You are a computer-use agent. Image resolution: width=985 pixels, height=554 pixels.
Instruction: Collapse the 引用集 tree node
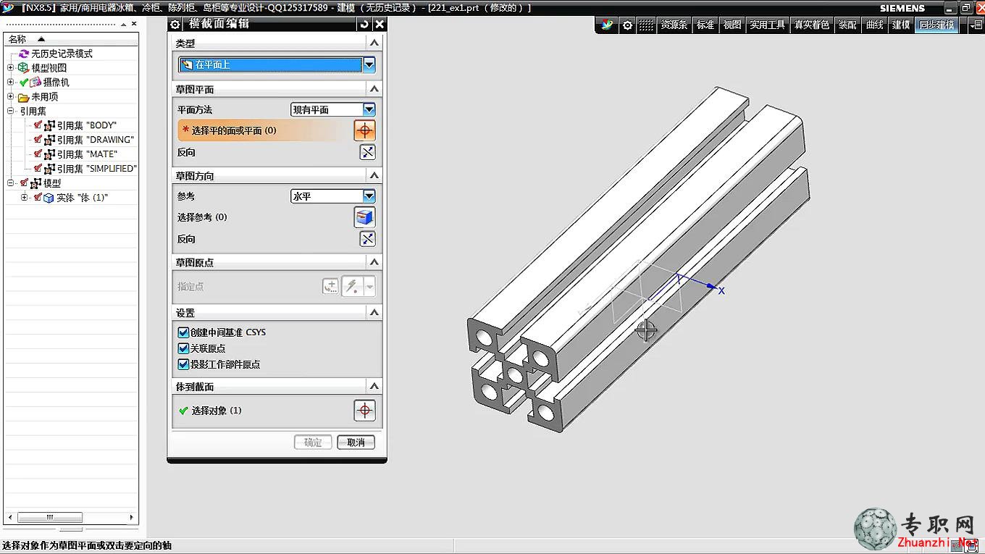tap(11, 111)
